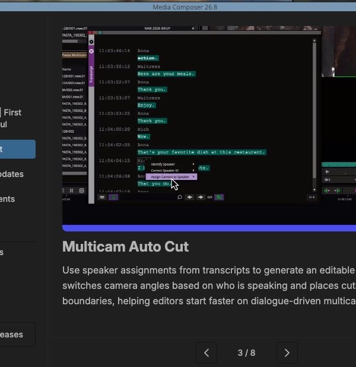The width and height of the screenshot is (356, 367).
Task: Click the transcript line 'That you do.'
Action: [155, 183]
